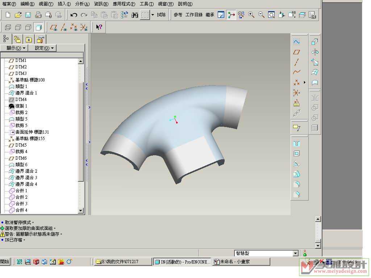
Task: Click the Zoom In magnifier icon
Action: [251, 15]
